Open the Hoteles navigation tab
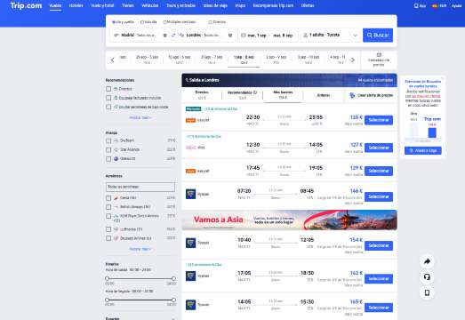The image size is (465, 320). coord(76,5)
